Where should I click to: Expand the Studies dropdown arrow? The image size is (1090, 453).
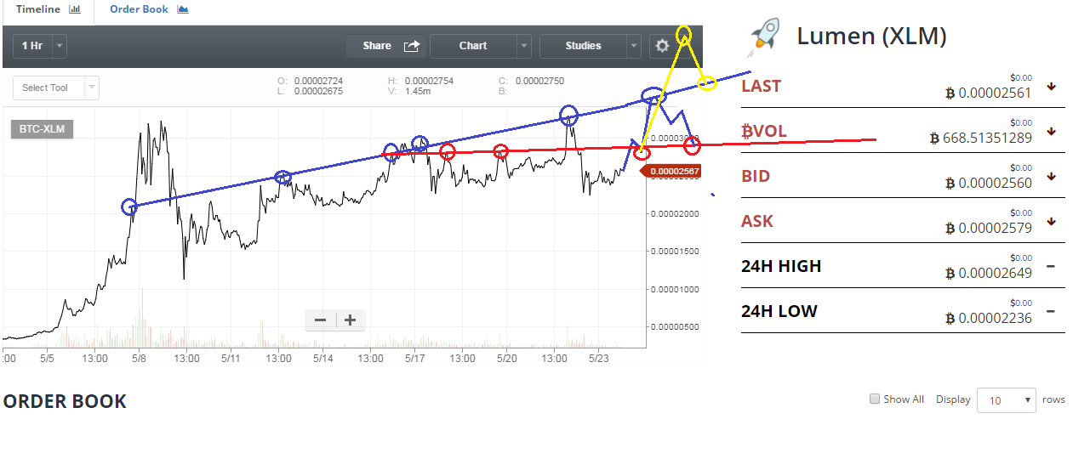click(634, 46)
